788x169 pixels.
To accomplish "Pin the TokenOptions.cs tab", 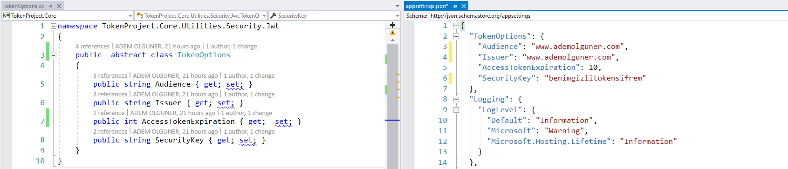I will (x=51, y=6).
